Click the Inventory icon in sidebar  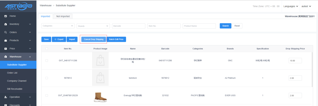[6, 24]
